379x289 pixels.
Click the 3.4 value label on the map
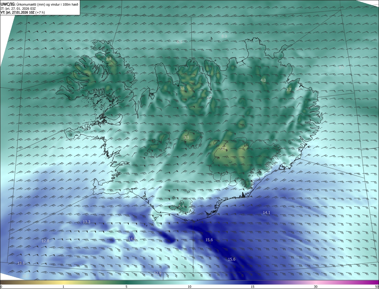pos(108,59)
